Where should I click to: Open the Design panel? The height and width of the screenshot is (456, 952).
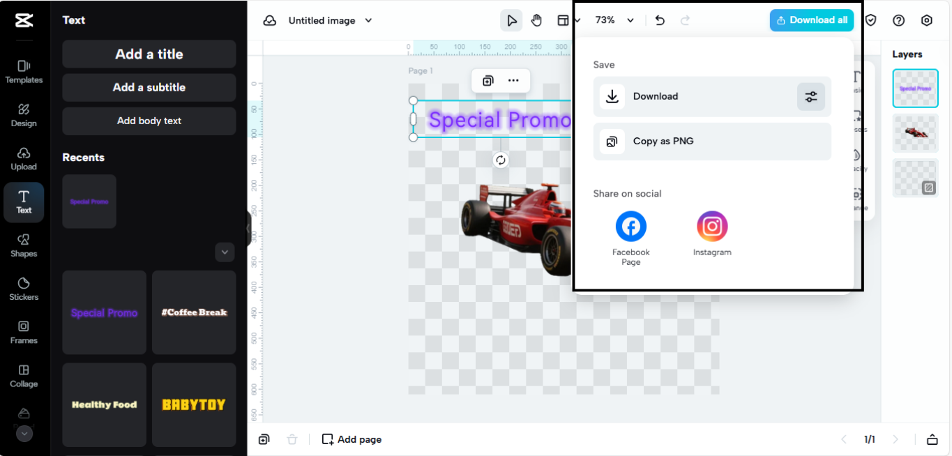[x=24, y=115]
